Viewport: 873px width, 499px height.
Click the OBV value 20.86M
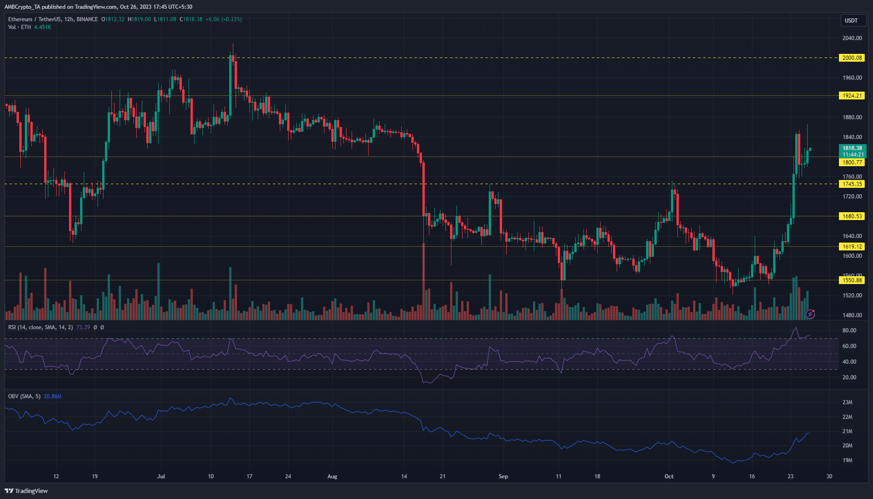pyautogui.click(x=52, y=396)
